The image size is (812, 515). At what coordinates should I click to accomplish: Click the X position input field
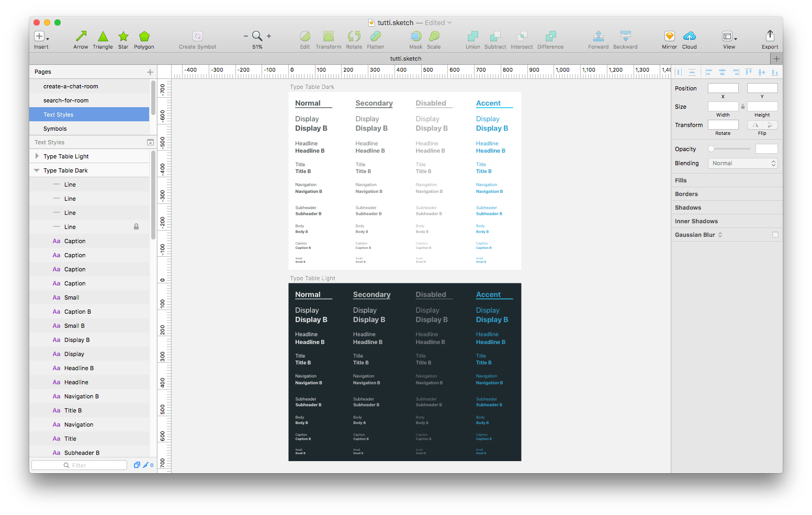pos(723,88)
